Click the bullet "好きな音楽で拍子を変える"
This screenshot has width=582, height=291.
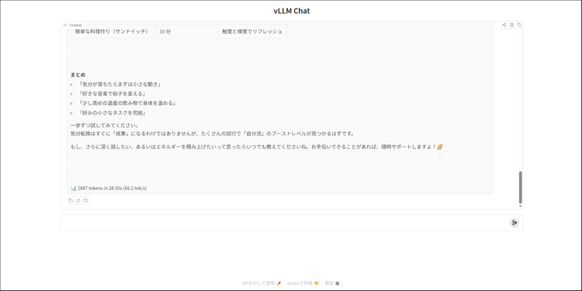tap(113, 93)
